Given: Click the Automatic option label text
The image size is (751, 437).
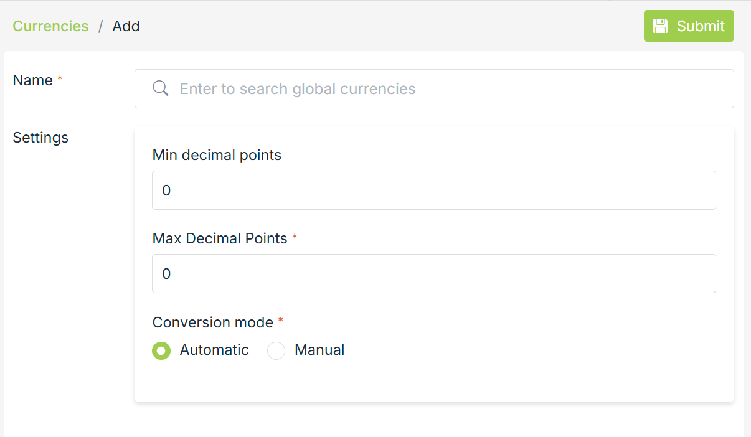Looking at the screenshot, I should 214,350.
